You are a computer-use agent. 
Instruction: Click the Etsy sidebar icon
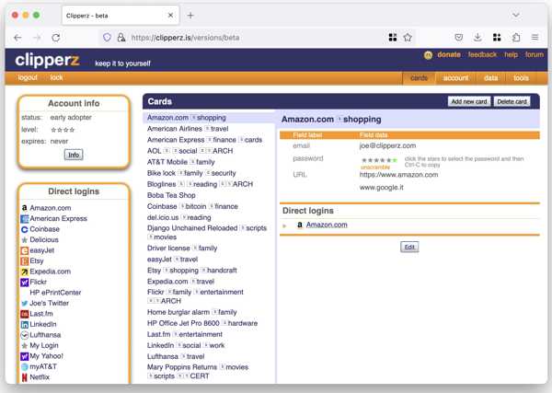[24, 261]
